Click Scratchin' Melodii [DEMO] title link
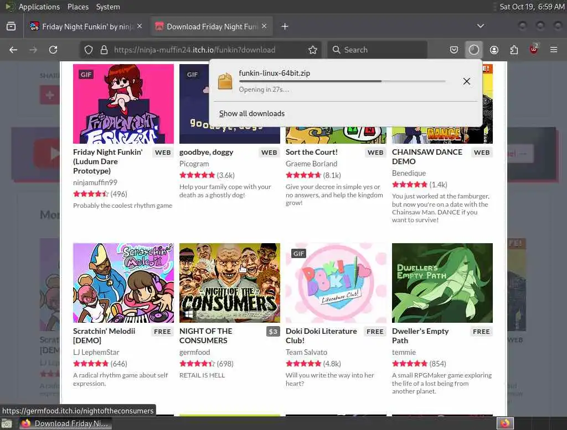 click(104, 336)
